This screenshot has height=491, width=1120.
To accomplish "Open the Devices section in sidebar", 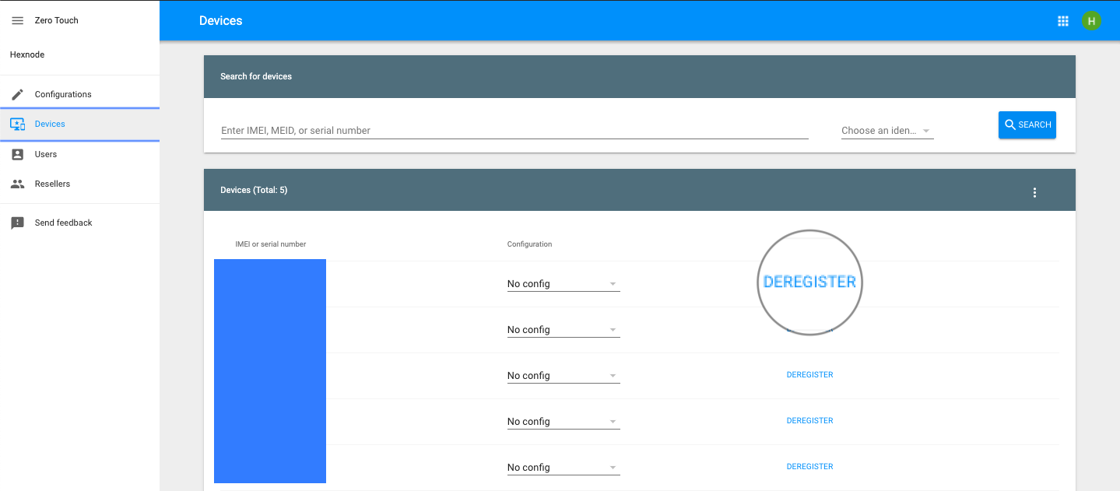I will (x=49, y=124).
